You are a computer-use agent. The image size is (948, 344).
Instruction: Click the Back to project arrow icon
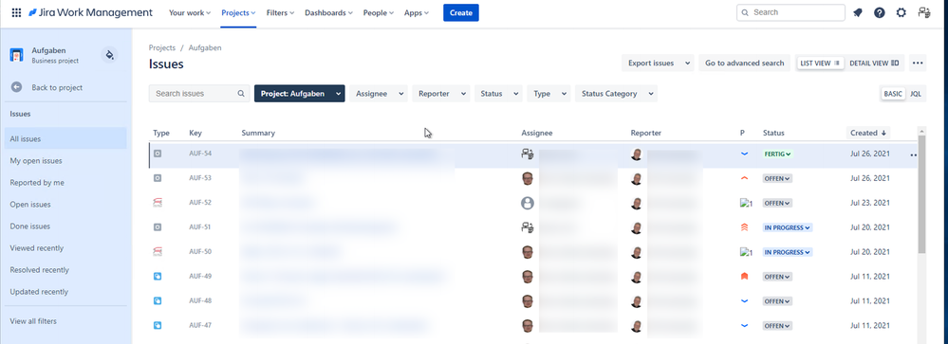click(x=16, y=87)
